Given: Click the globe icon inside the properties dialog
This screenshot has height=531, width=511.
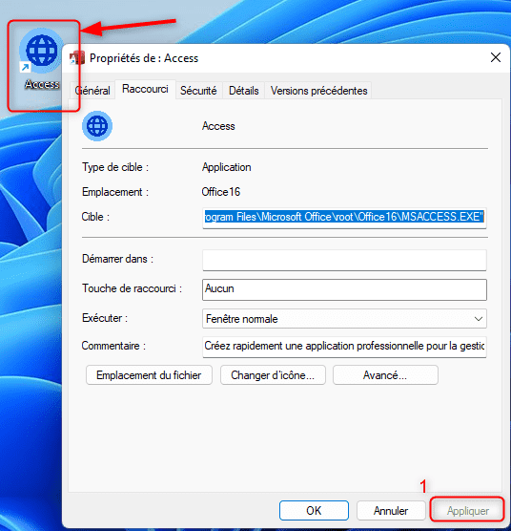Looking at the screenshot, I should tap(97, 126).
